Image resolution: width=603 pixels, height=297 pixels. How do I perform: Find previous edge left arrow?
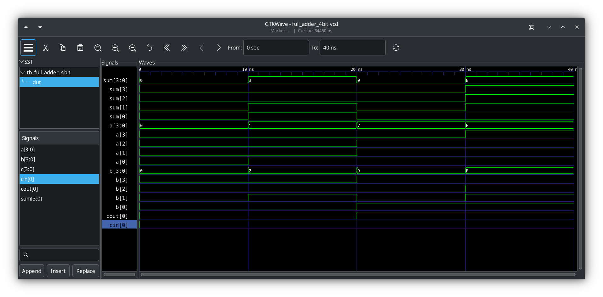pos(202,48)
